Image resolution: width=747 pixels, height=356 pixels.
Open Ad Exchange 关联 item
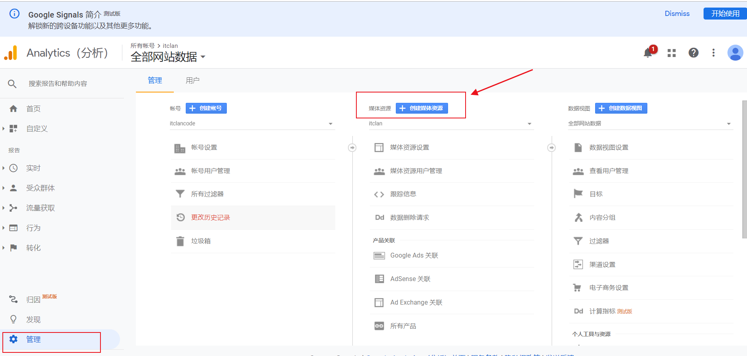(452, 303)
